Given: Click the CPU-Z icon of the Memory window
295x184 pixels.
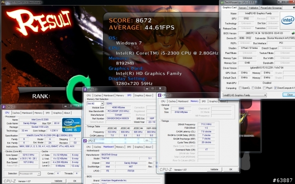Looking at the screenshot, I should [x=160, y=95].
